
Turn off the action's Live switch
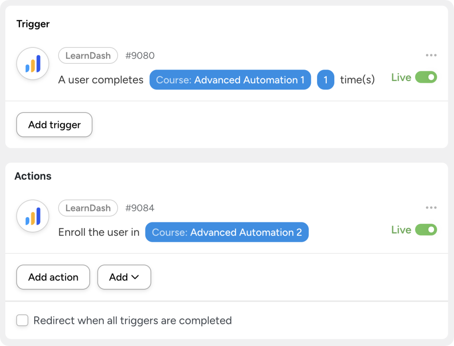coord(426,229)
